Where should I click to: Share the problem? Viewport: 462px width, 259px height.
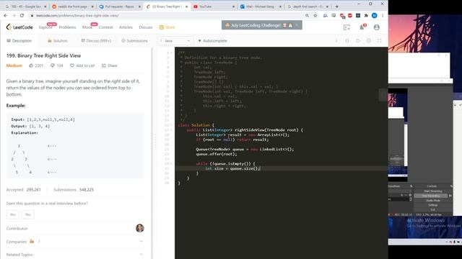[109, 65]
